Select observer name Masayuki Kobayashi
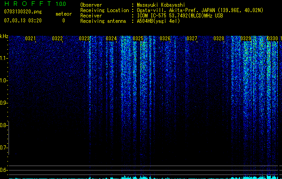The image size is (282, 179). click(161, 5)
